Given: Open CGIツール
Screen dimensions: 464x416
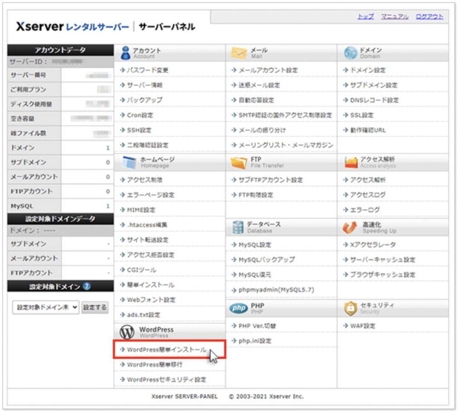Looking at the screenshot, I should [x=141, y=270].
